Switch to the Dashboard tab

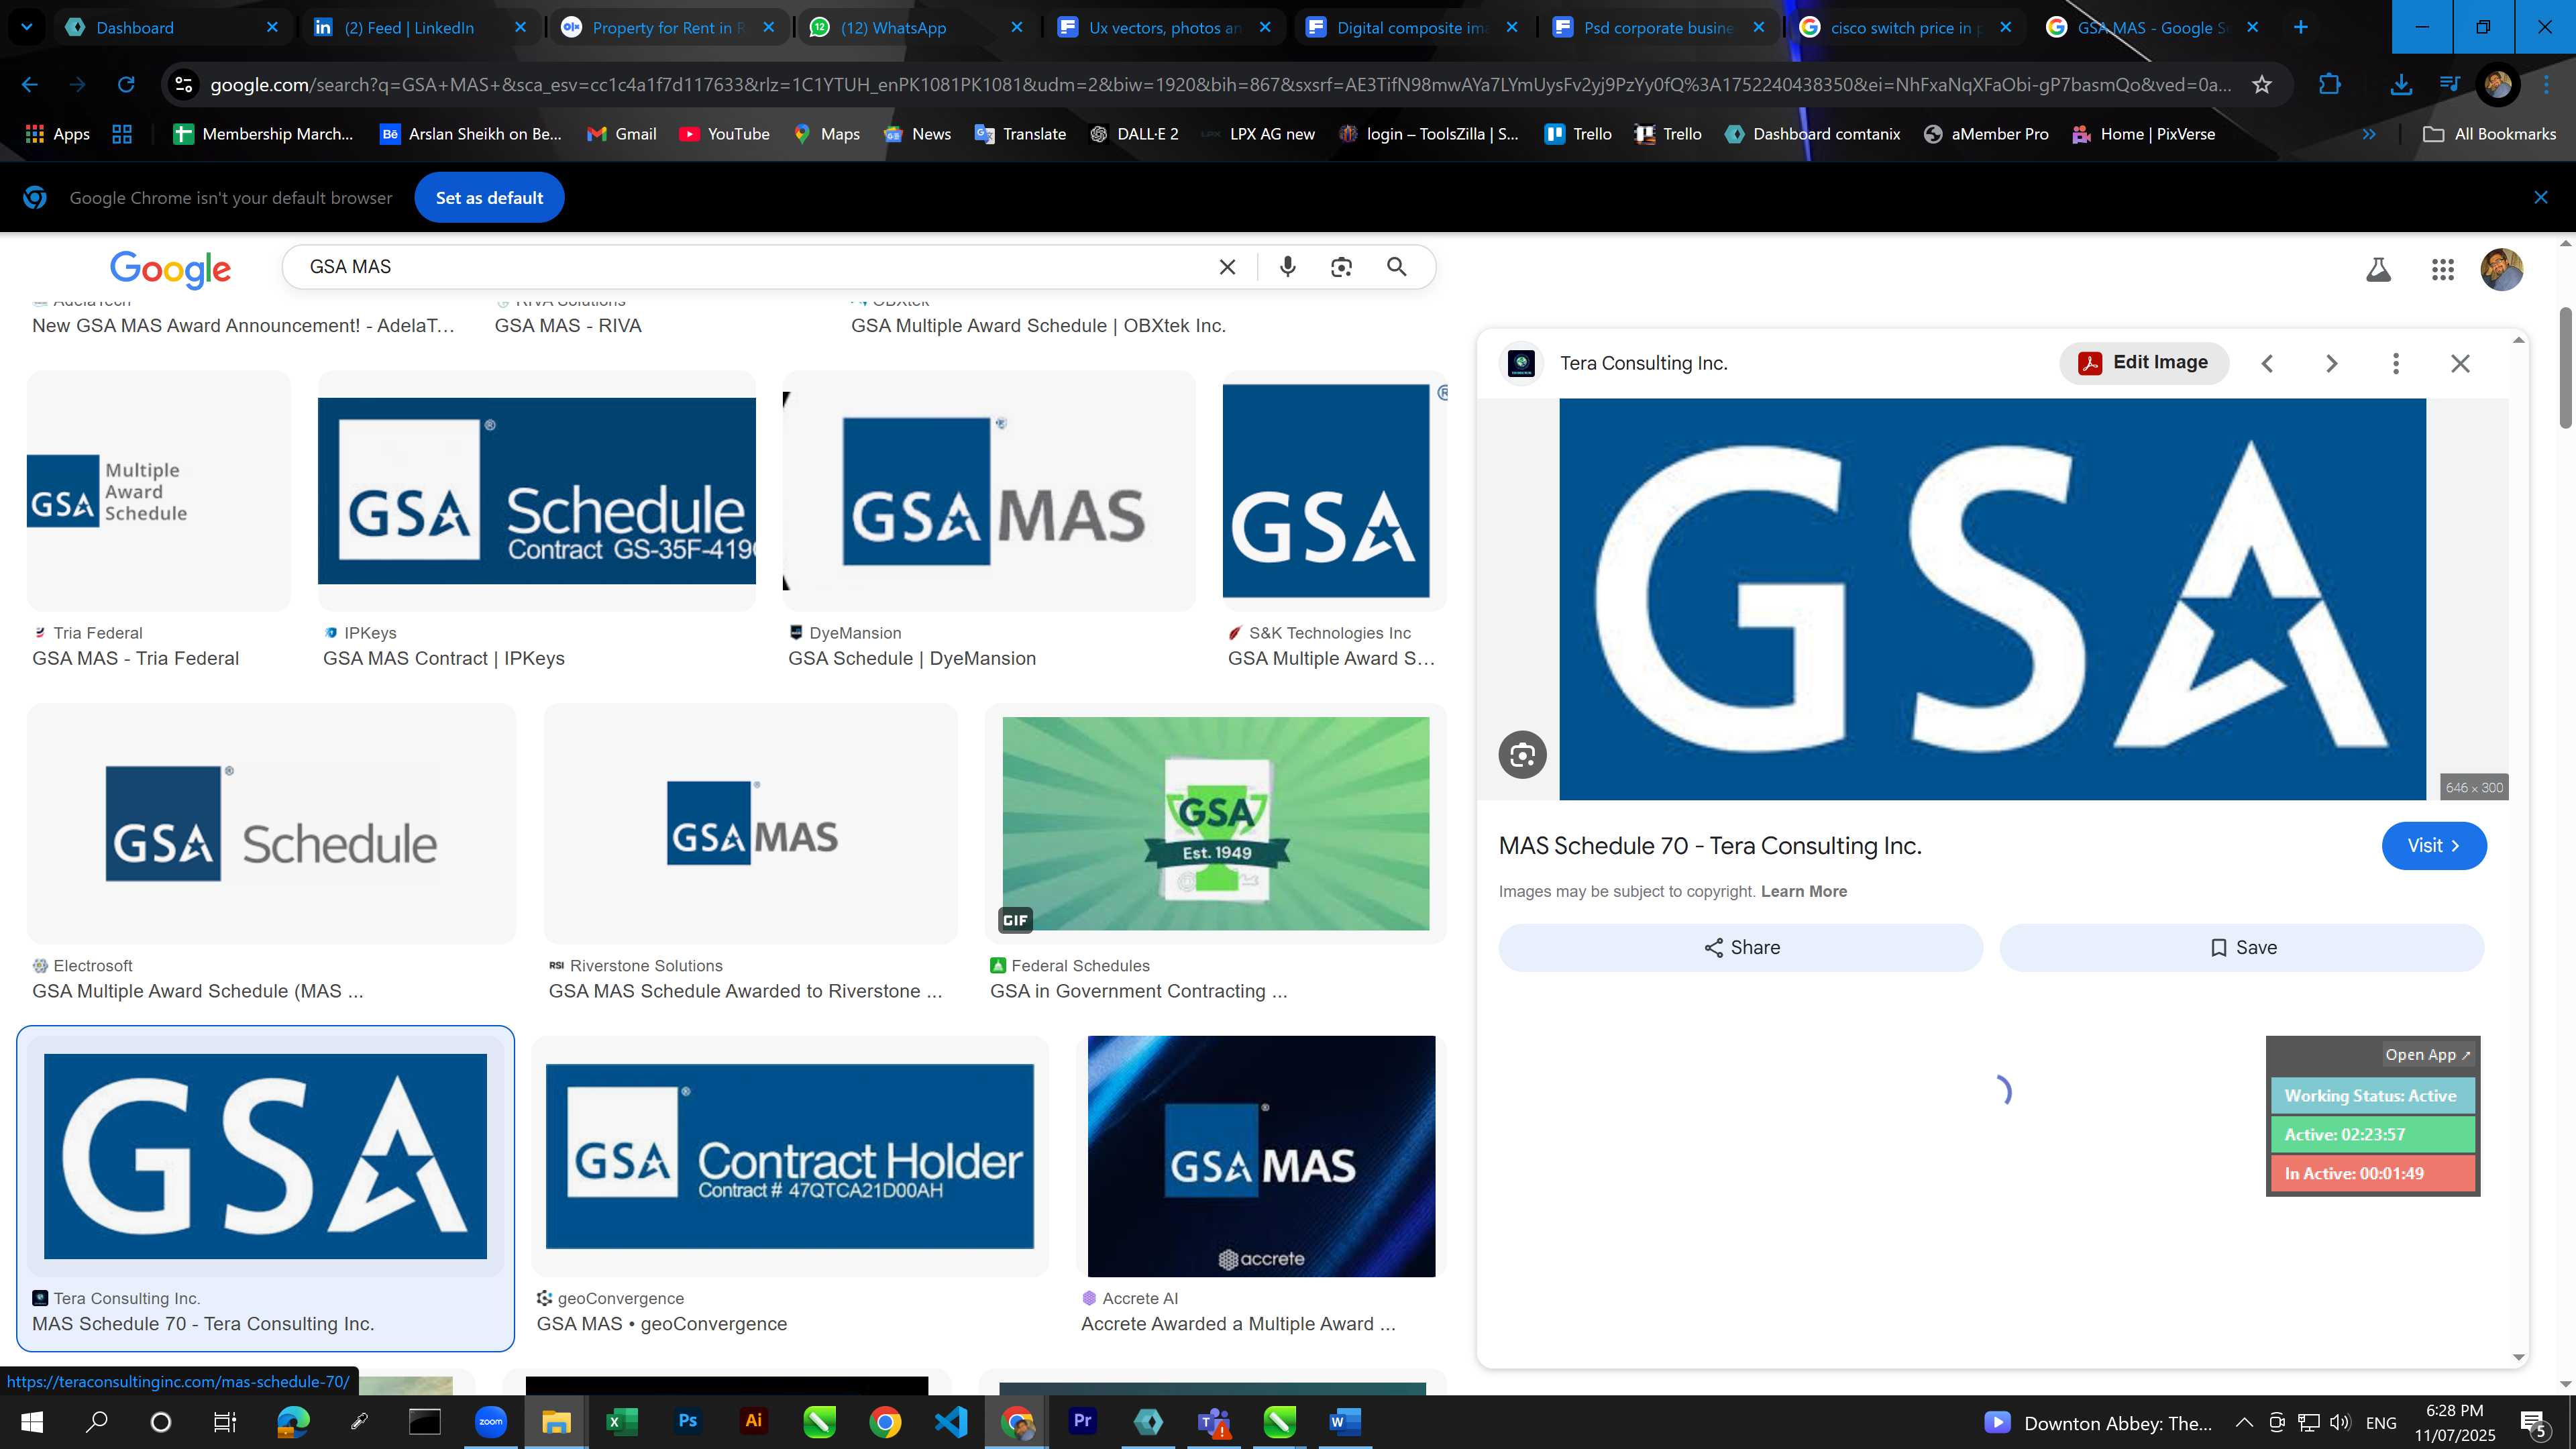172,28
